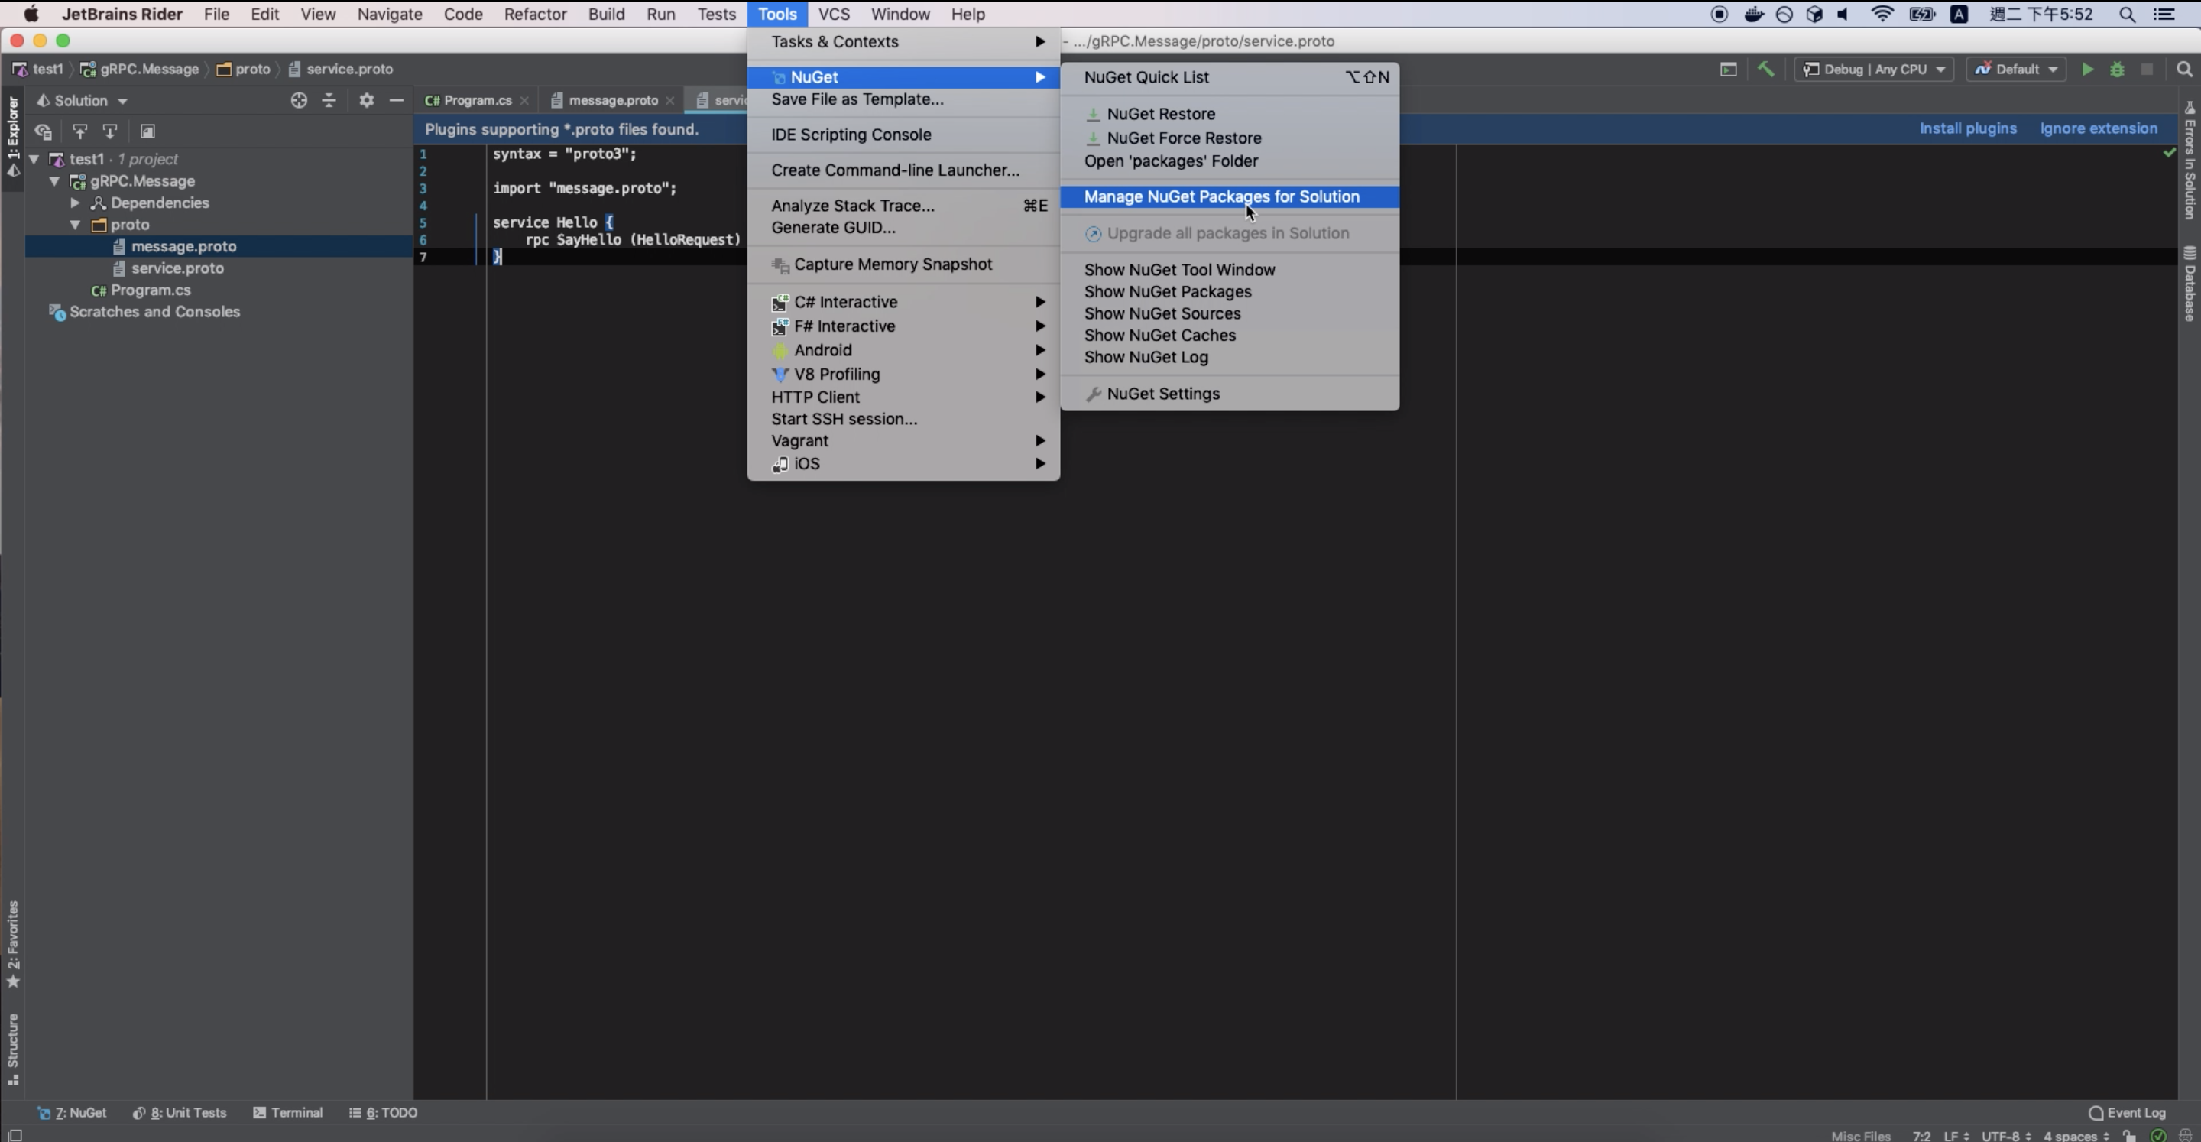Select NuGet Force Restore
The image size is (2201, 1142).
[1230, 138]
